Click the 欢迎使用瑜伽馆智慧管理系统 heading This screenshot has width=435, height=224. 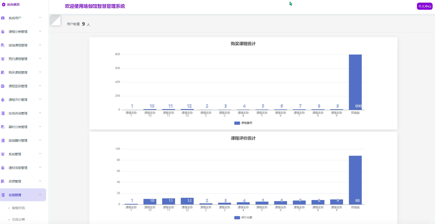[95, 6]
